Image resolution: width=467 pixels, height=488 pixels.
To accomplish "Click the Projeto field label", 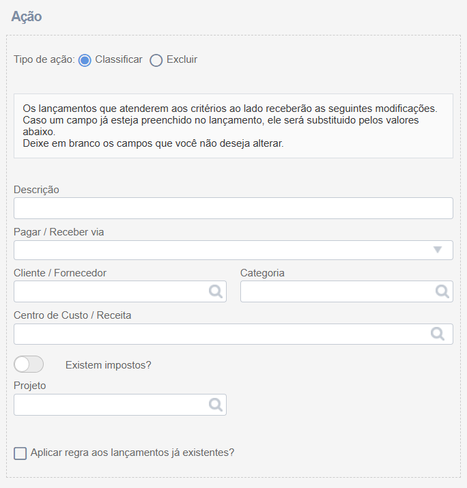I will click(x=30, y=386).
